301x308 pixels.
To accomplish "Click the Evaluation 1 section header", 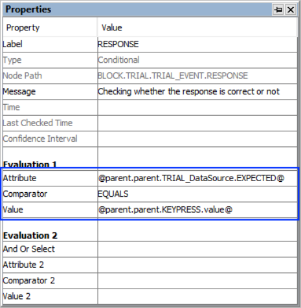I will (x=30, y=164).
